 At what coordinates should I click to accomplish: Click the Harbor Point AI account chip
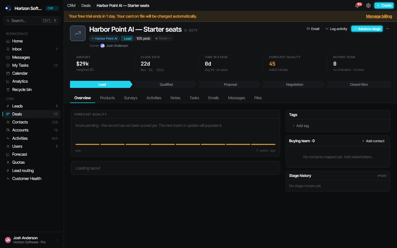coord(104,38)
